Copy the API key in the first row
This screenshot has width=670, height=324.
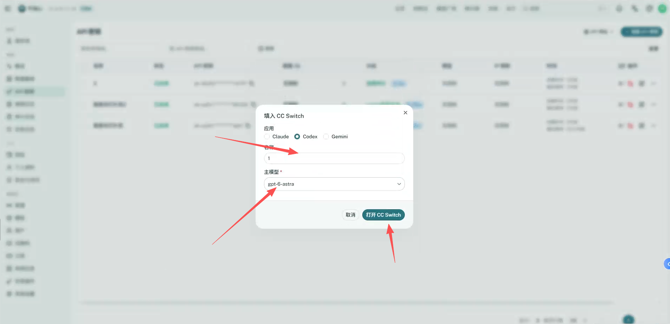coord(252,84)
